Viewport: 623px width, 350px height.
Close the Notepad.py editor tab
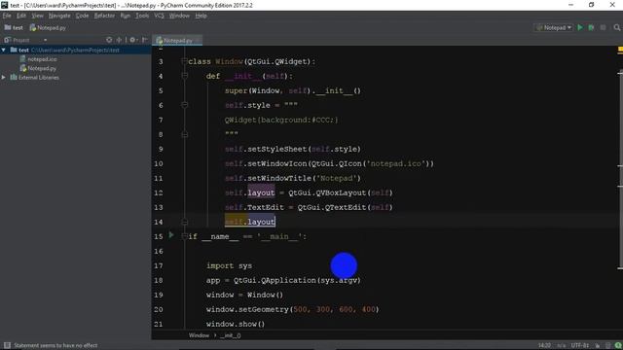coord(198,40)
